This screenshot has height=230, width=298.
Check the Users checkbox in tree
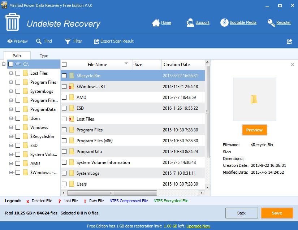(18, 118)
